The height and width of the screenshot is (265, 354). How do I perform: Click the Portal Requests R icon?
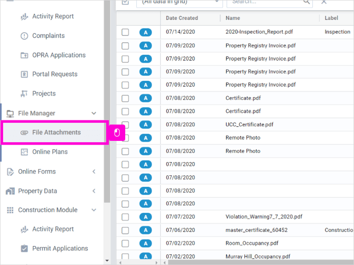24,74
